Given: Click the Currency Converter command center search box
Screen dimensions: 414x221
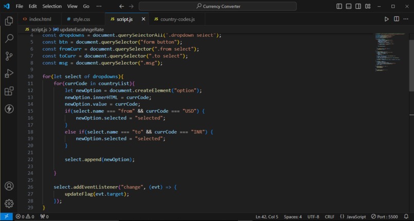Looking at the screenshot, I should coord(218,6).
